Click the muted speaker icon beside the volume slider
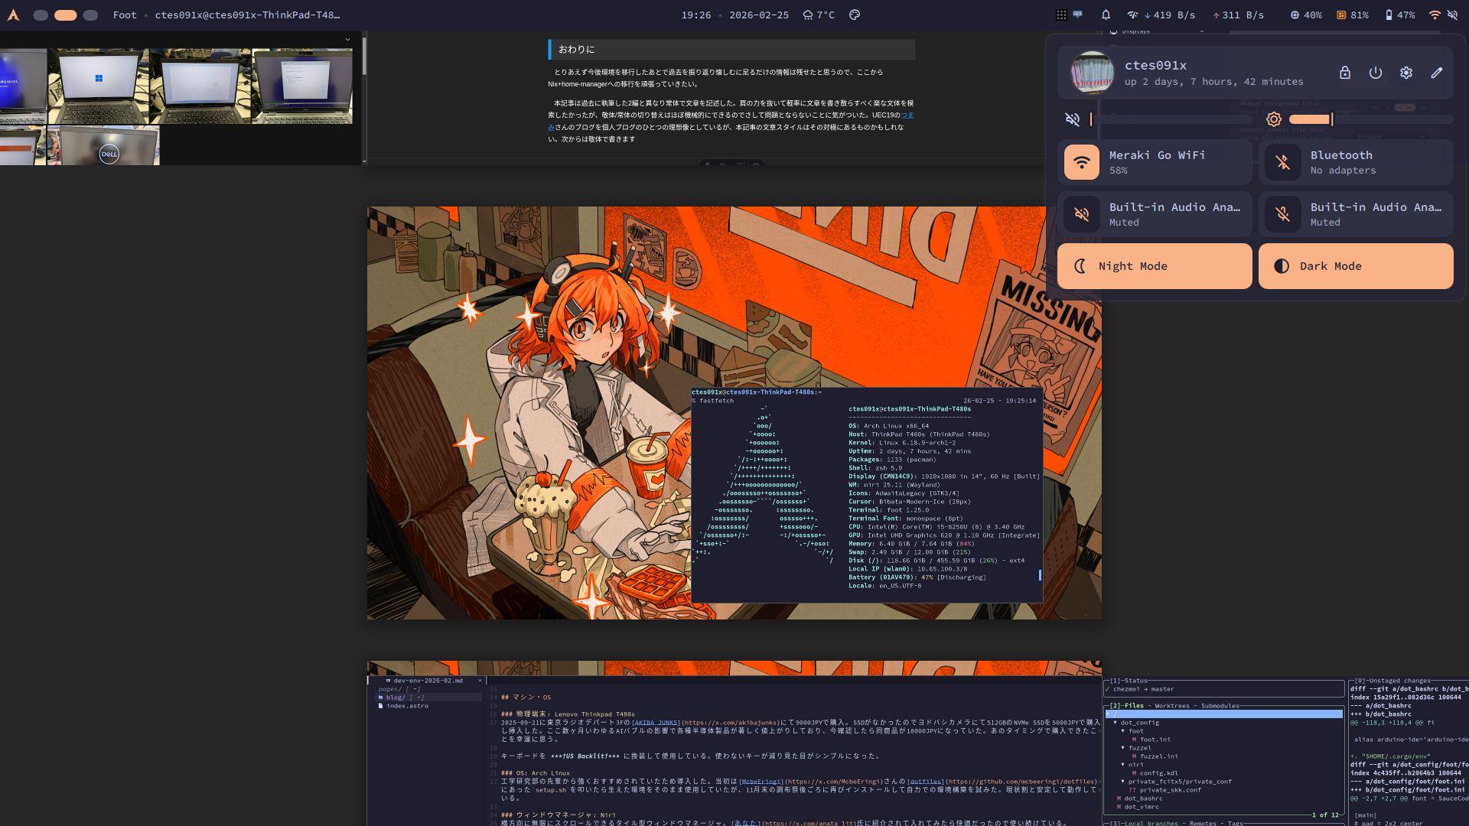Screen dimensions: 1469x826 click(1073, 119)
